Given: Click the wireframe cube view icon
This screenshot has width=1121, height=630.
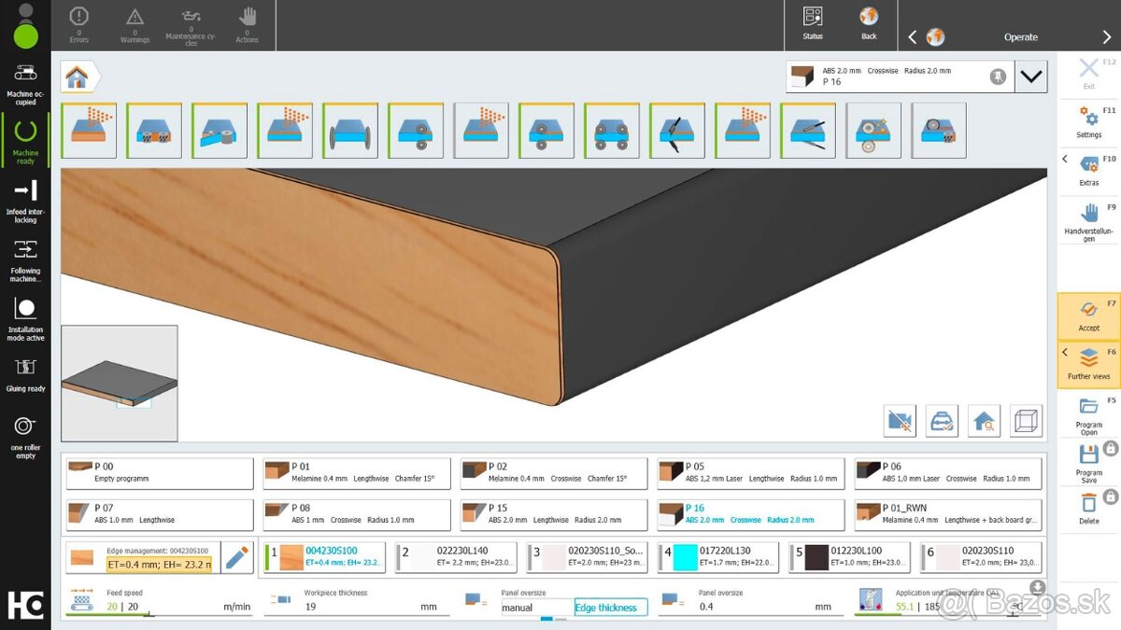Looking at the screenshot, I should [x=1027, y=421].
